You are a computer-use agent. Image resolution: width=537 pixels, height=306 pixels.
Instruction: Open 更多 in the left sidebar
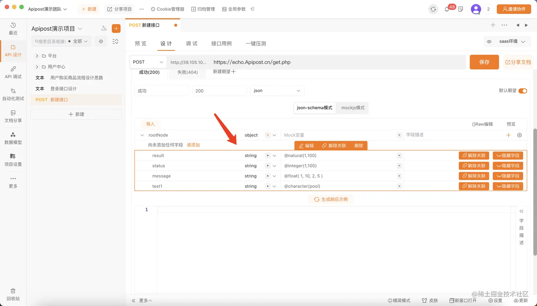(13, 182)
